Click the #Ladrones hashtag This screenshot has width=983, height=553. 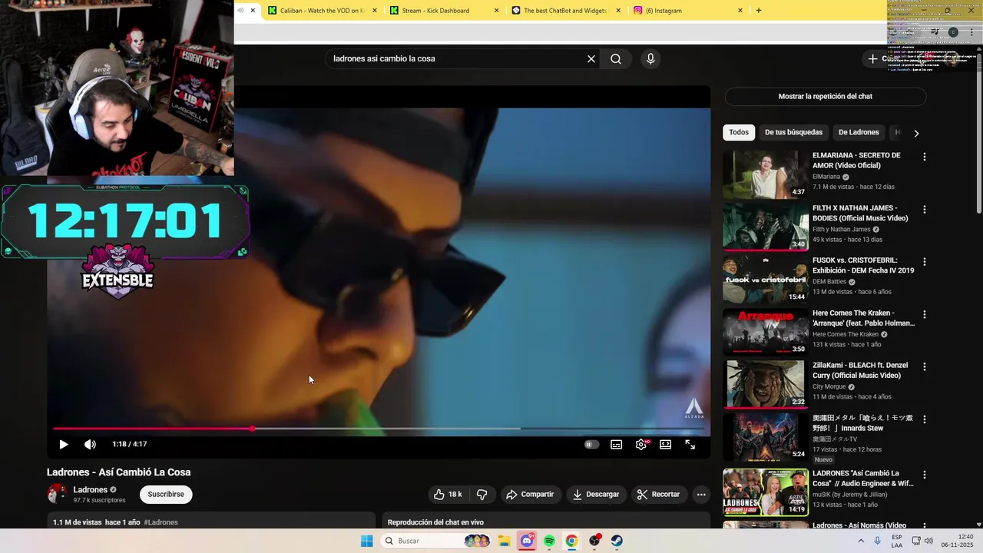pyautogui.click(x=161, y=522)
